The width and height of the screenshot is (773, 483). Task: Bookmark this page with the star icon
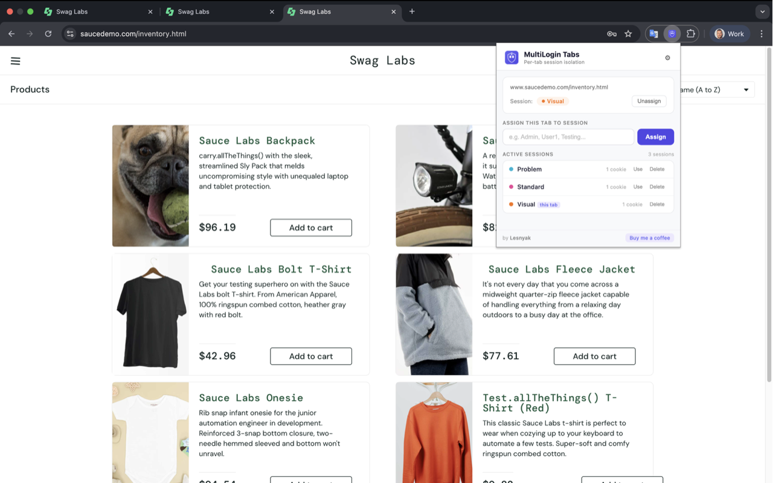[628, 34]
